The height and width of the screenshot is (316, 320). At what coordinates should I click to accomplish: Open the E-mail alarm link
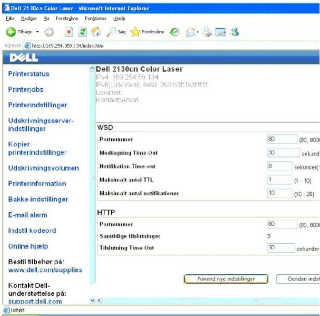pyautogui.click(x=28, y=215)
